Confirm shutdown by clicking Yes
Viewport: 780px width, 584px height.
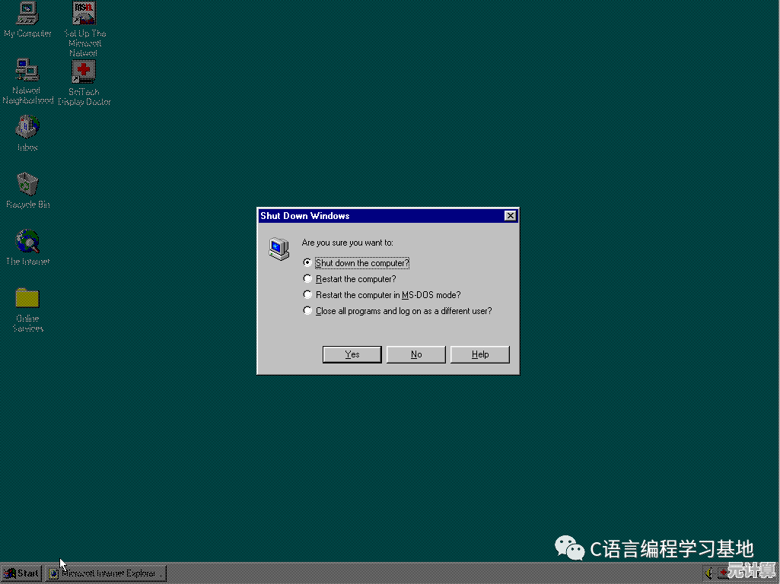pyautogui.click(x=352, y=354)
